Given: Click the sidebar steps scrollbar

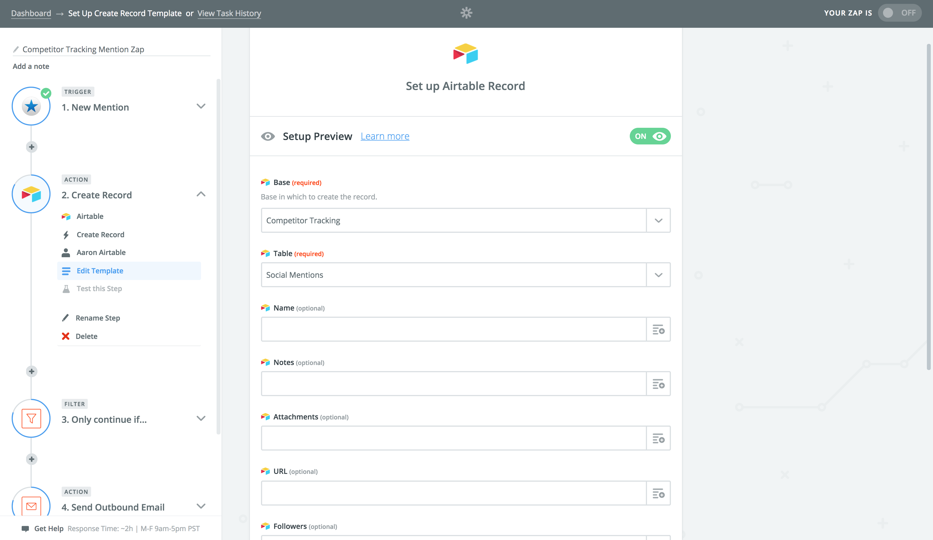Looking at the screenshot, I should (219, 256).
